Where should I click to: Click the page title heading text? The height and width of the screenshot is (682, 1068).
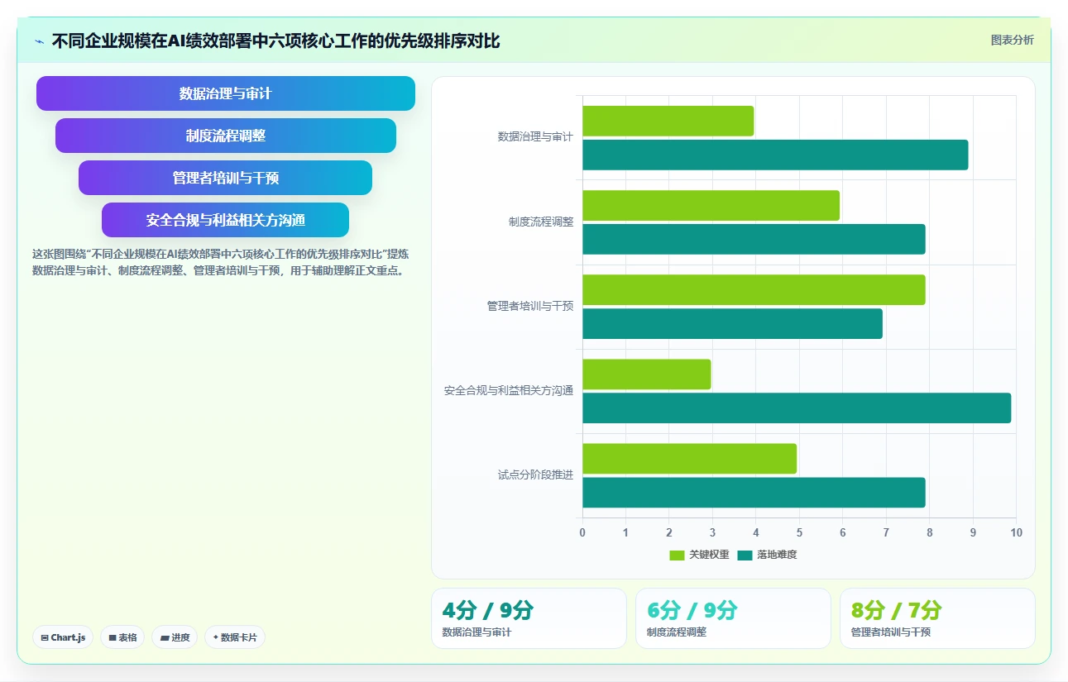275,41
